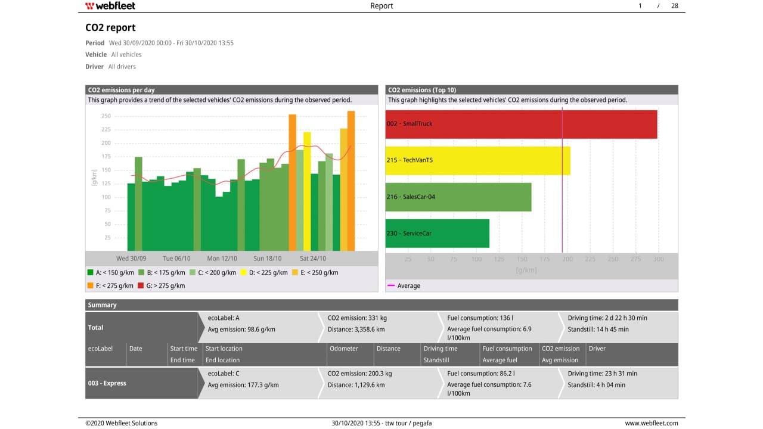Click the orange F: < 275 g/km legend swatch

click(91, 286)
